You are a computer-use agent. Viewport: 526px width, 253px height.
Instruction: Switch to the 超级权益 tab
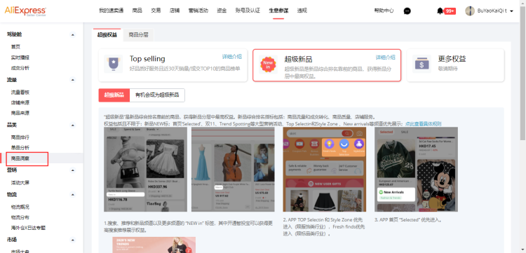coord(107,35)
